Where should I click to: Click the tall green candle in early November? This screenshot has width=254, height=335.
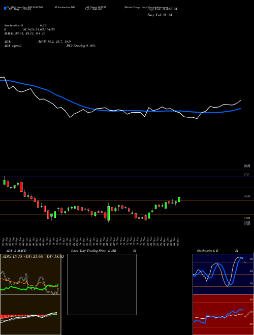pyautogui.click(x=109, y=213)
